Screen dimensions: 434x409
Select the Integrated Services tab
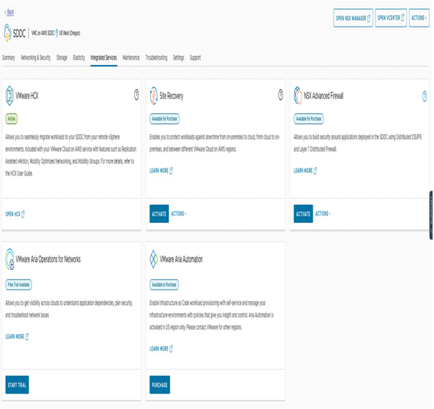(103, 57)
